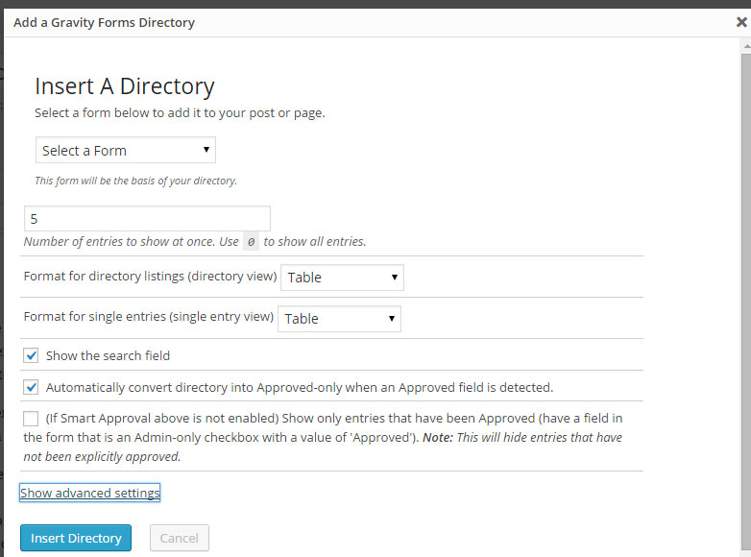Click 'This form will be the basis' hint text
751x557 pixels.
click(x=135, y=181)
